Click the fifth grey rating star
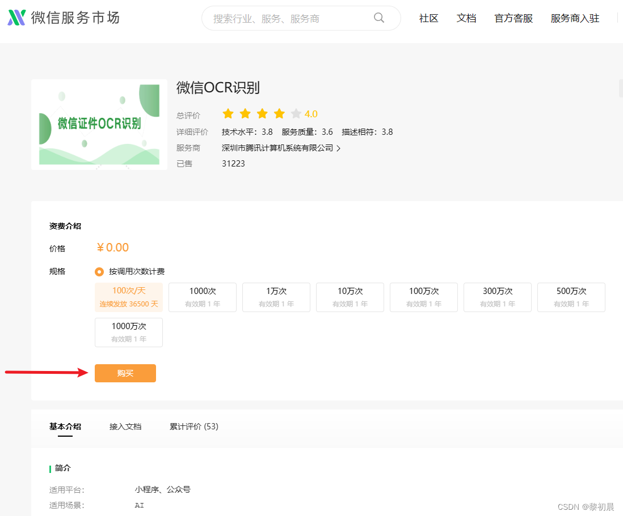623x516 pixels. (296, 114)
